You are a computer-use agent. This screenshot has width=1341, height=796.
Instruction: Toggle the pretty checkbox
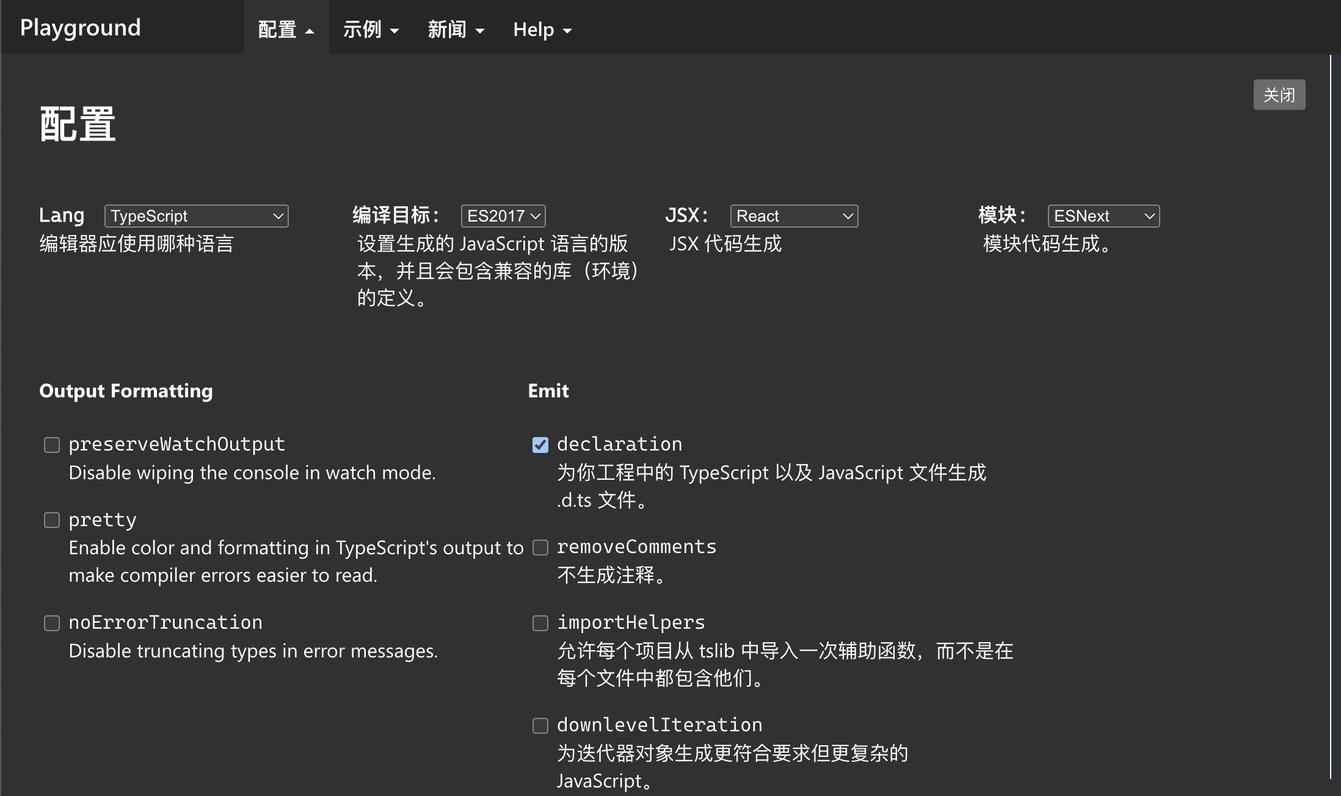pyautogui.click(x=52, y=520)
